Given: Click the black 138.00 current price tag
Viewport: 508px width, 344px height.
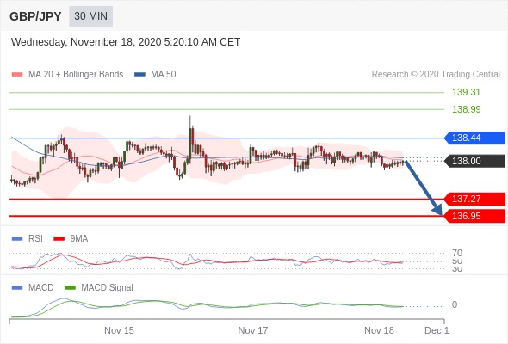Looking at the screenshot, I should tap(474, 161).
